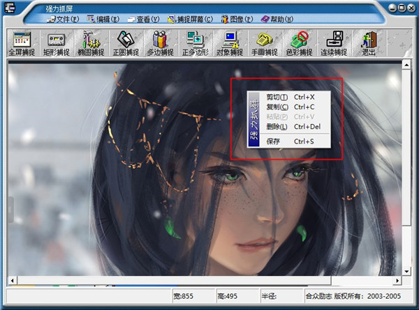Pick the 多边捕捉 polygon capture tool
Viewport: 419px width, 310px height.
click(x=159, y=42)
